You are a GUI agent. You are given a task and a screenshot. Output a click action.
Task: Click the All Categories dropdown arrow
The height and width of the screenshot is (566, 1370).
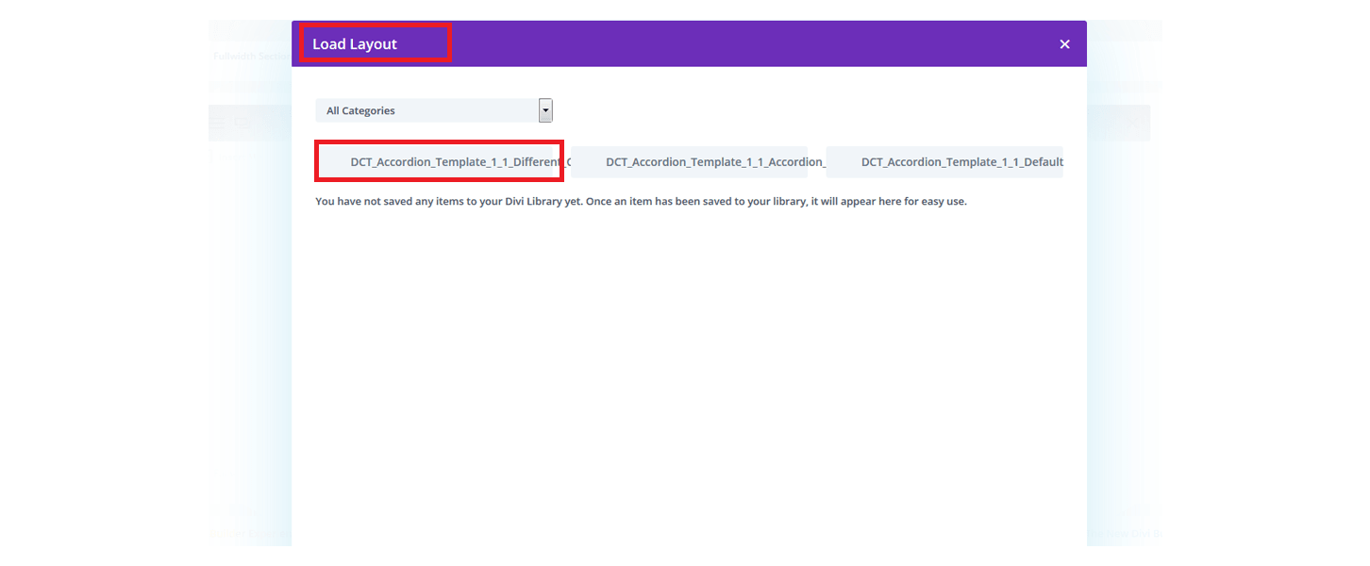[x=545, y=110]
